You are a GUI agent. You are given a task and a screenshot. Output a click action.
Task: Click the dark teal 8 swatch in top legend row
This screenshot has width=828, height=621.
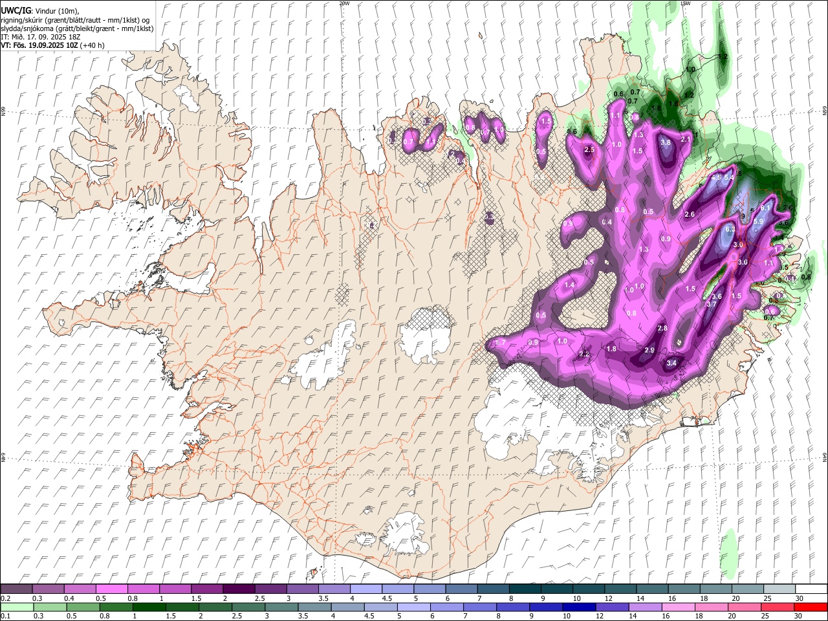click(x=525, y=589)
